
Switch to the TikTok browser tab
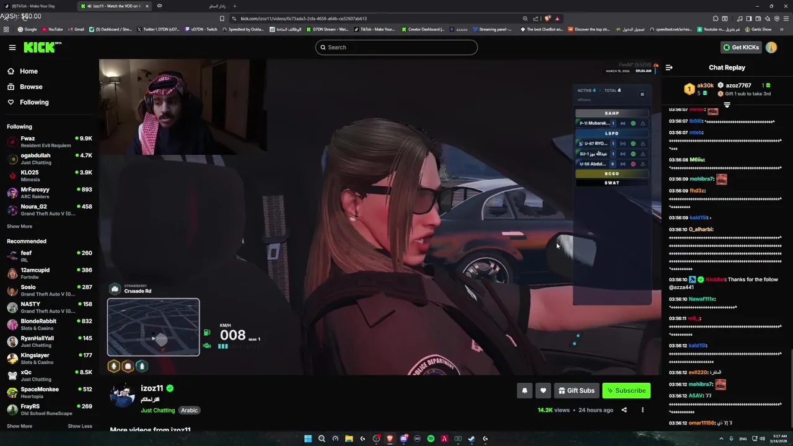pyautogui.click(x=37, y=6)
